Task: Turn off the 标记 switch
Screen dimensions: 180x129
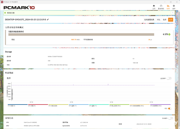Action: (x=170, y=108)
